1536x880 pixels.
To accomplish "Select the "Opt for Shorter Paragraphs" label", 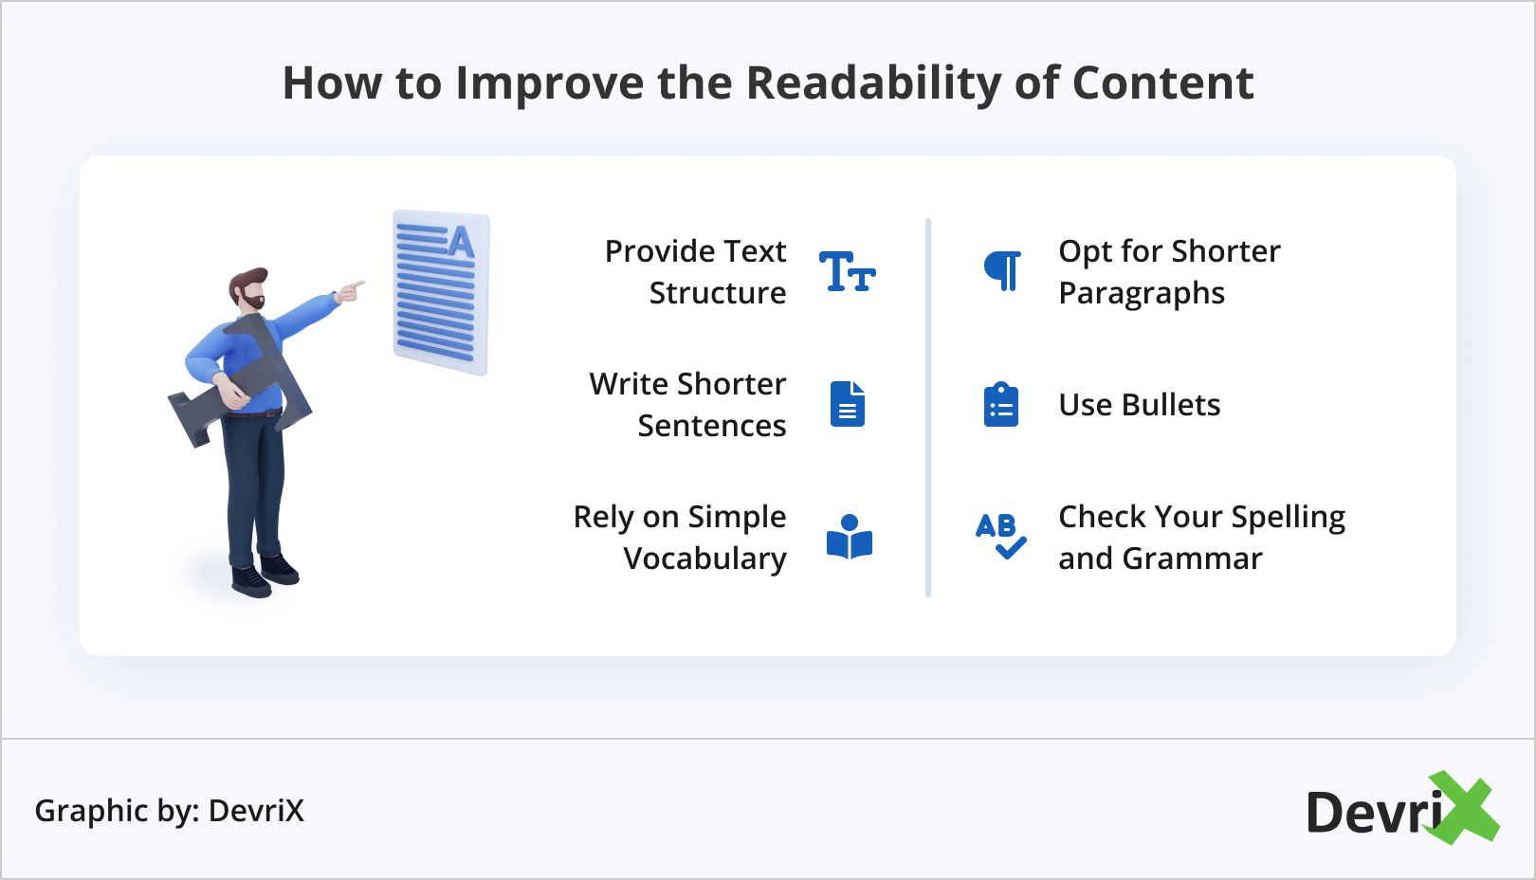I will coord(1169,272).
